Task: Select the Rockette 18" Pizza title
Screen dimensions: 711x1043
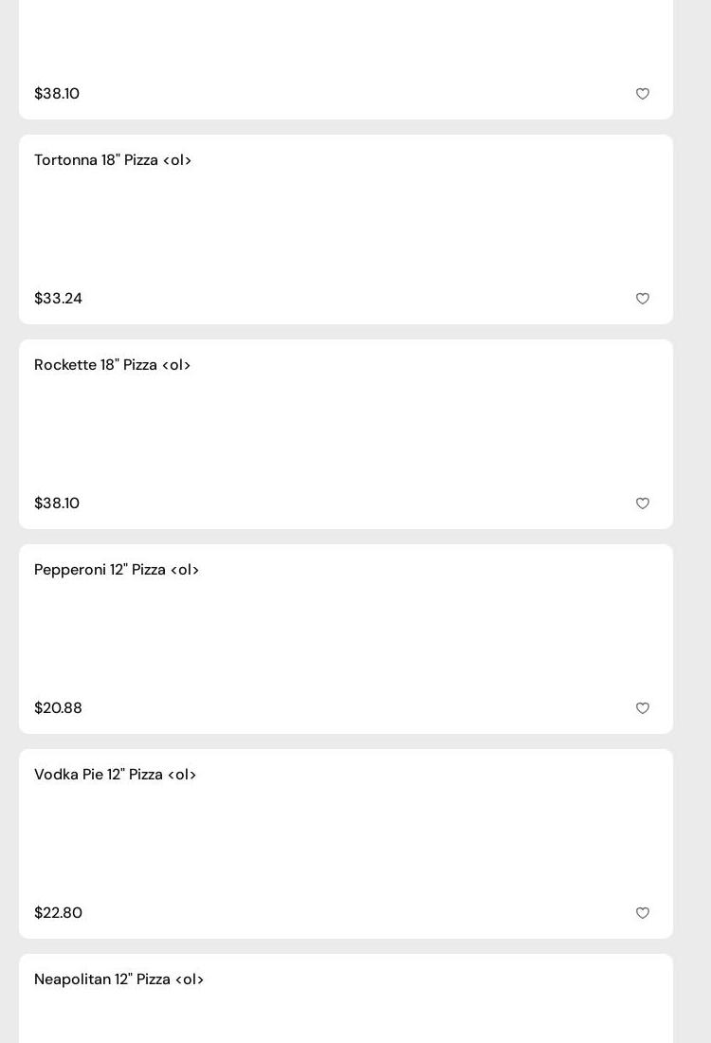Action: point(113,365)
